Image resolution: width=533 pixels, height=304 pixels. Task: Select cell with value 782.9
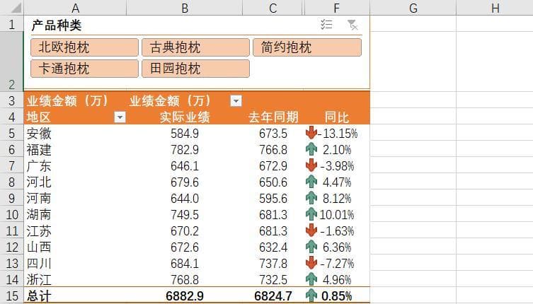(x=185, y=149)
